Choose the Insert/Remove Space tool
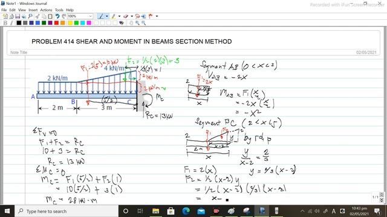This screenshot has width=387, height=217. click(x=143, y=16)
